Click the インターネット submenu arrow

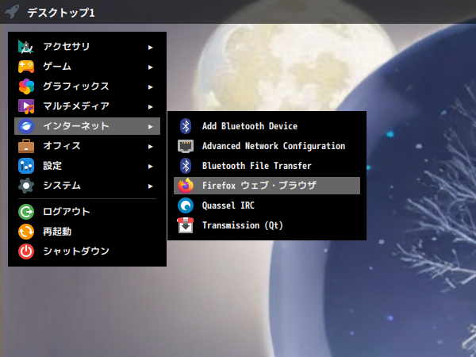pos(150,127)
